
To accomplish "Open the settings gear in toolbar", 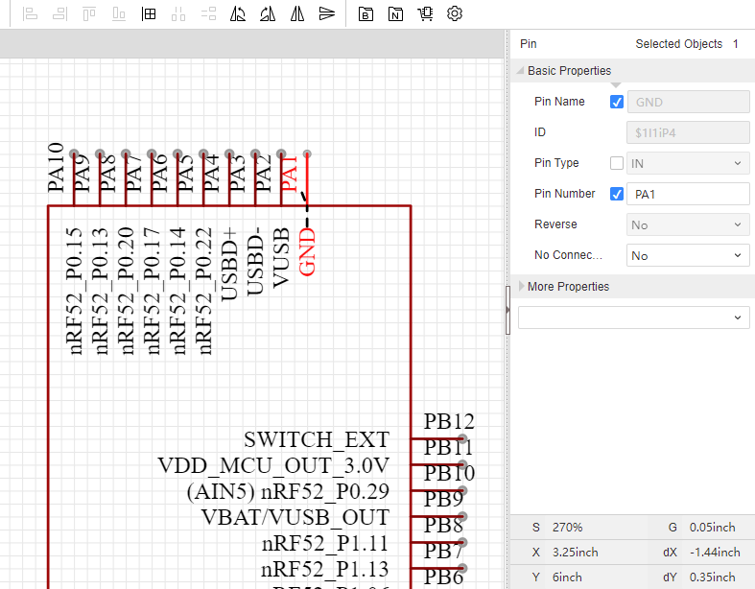I will tap(455, 13).
